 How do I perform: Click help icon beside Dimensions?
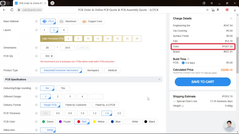coord(36,48)
